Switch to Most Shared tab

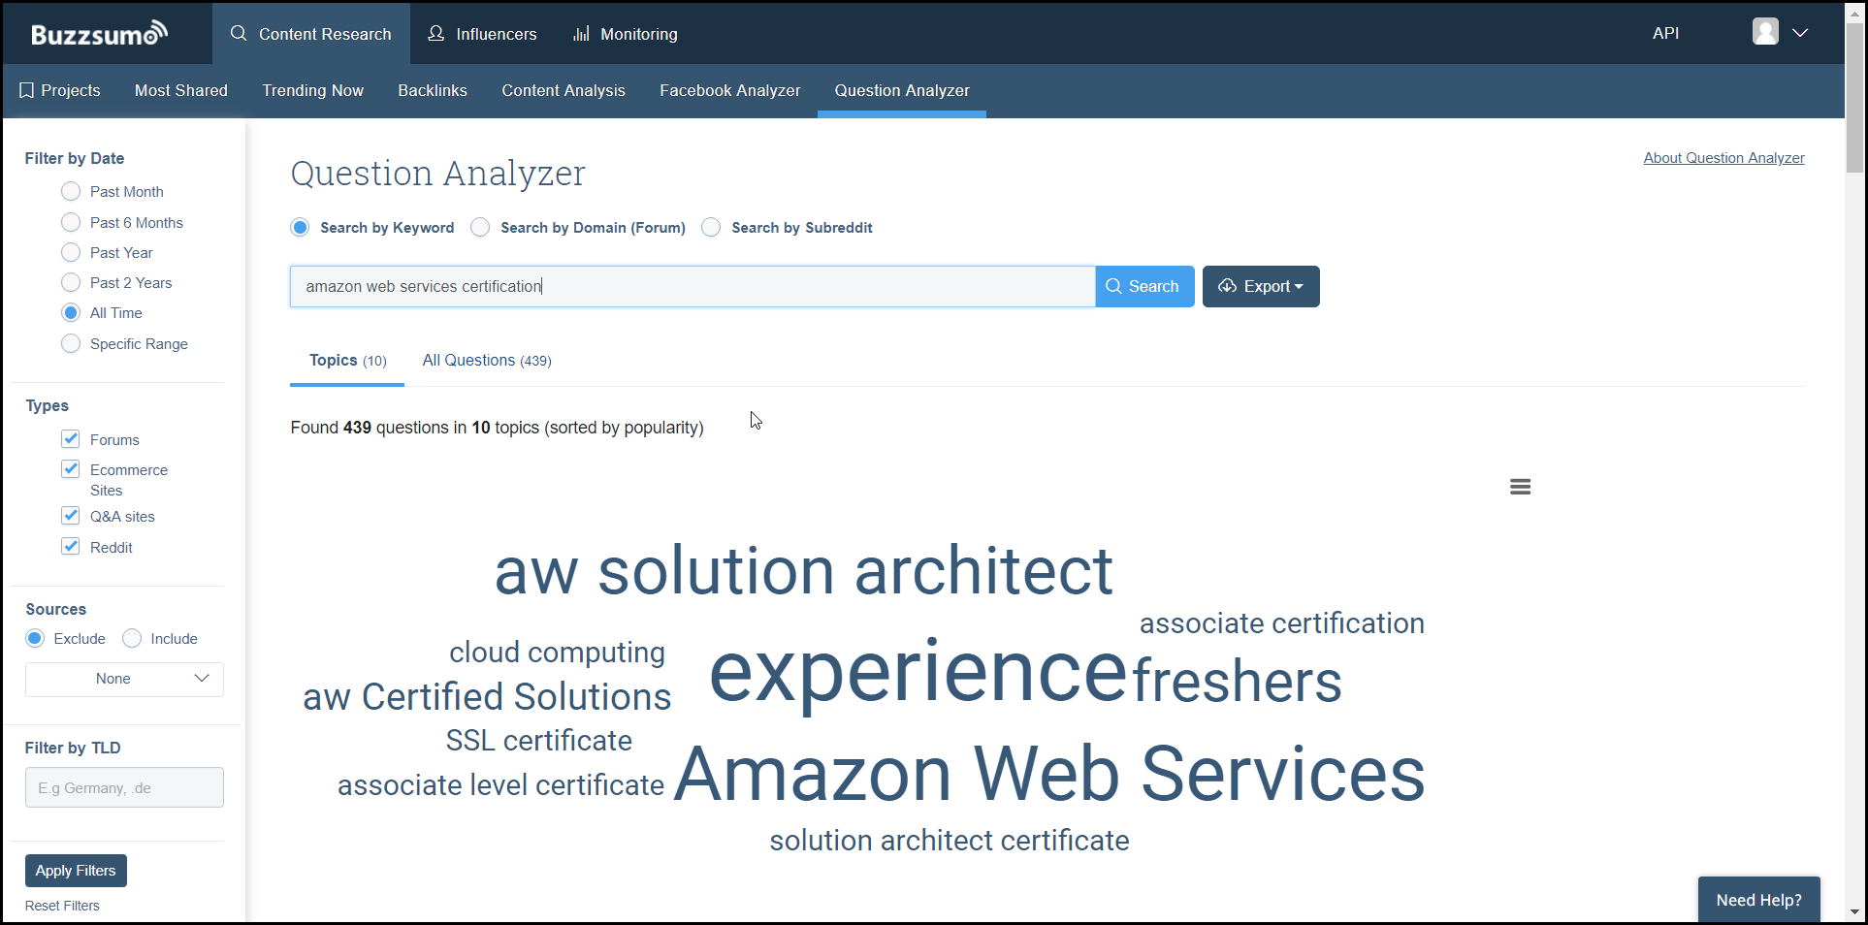(x=181, y=90)
